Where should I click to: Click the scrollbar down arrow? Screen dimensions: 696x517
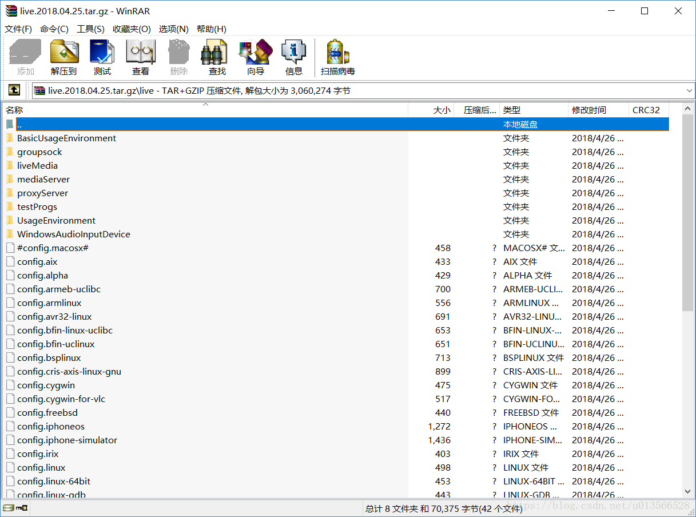point(688,491)
